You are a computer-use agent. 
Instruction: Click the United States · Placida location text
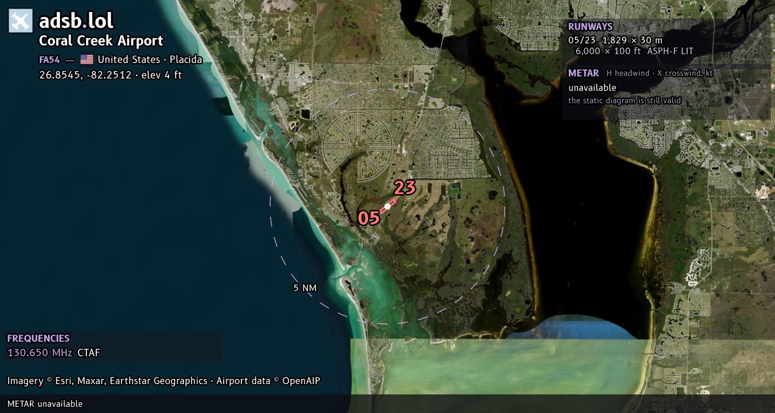tap(150, 59)
